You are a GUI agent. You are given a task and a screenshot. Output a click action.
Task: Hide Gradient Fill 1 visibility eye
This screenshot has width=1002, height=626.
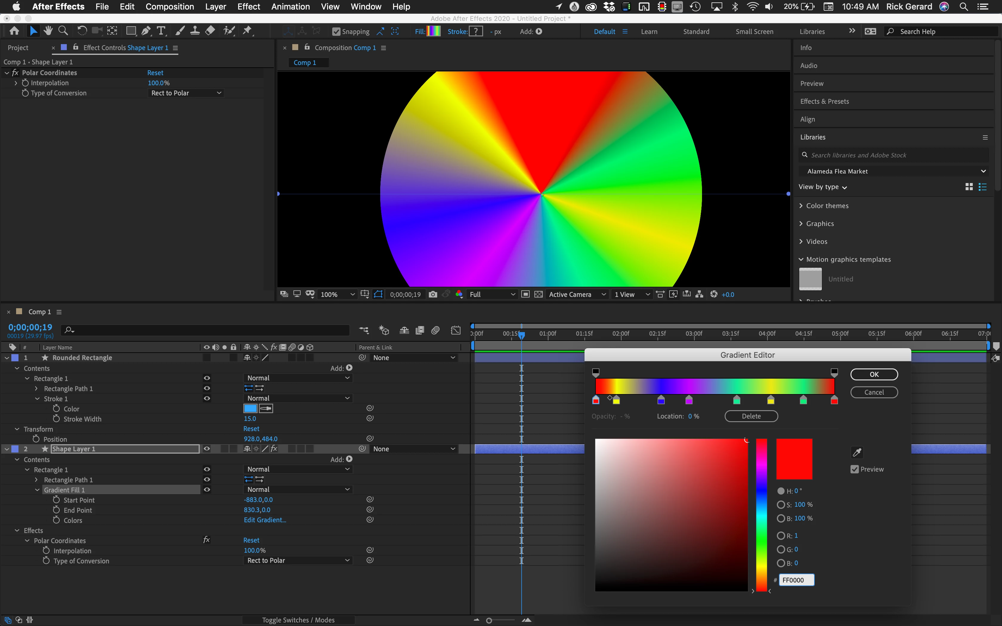click(x=207, y=490)
